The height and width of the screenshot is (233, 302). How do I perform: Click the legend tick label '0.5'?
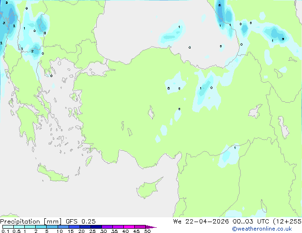tap(16, 231)
